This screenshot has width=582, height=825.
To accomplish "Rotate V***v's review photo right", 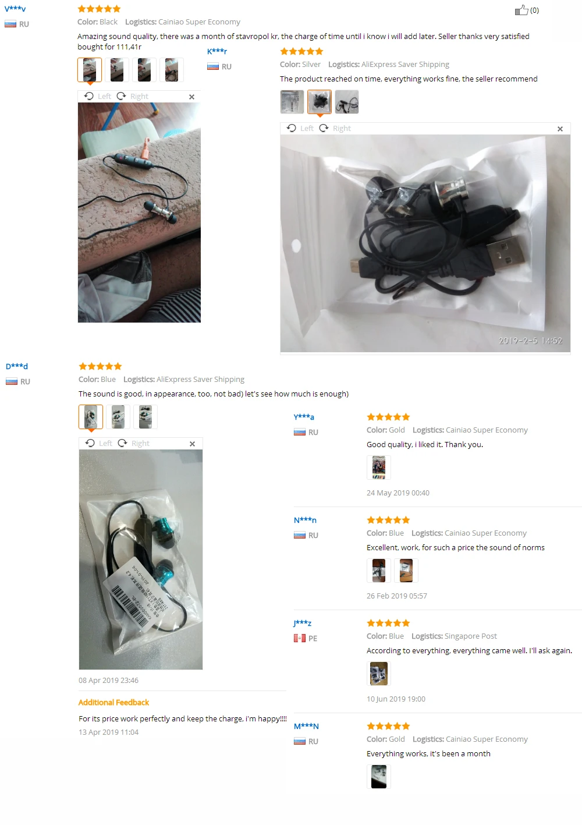I will pyautogui.click(x=133, y=96).
